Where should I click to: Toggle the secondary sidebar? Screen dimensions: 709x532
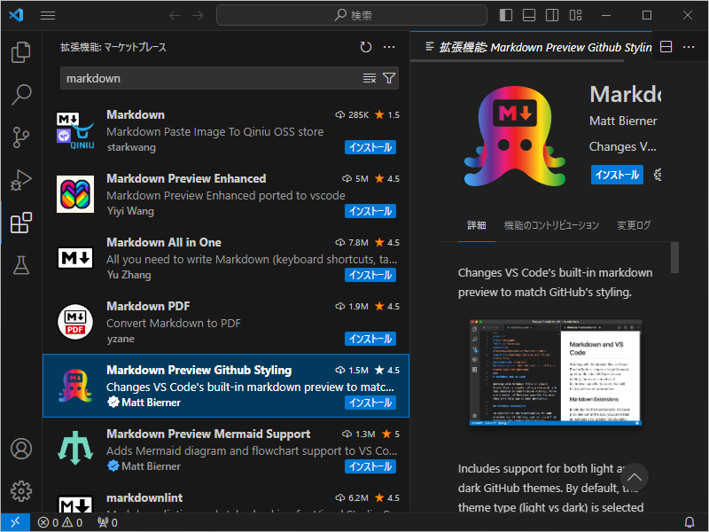tap(551, 14)
